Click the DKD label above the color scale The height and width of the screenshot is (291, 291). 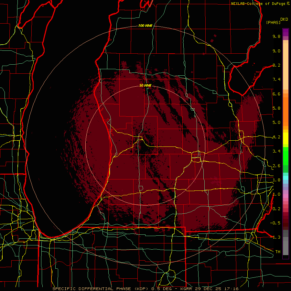tap(284, 19)
